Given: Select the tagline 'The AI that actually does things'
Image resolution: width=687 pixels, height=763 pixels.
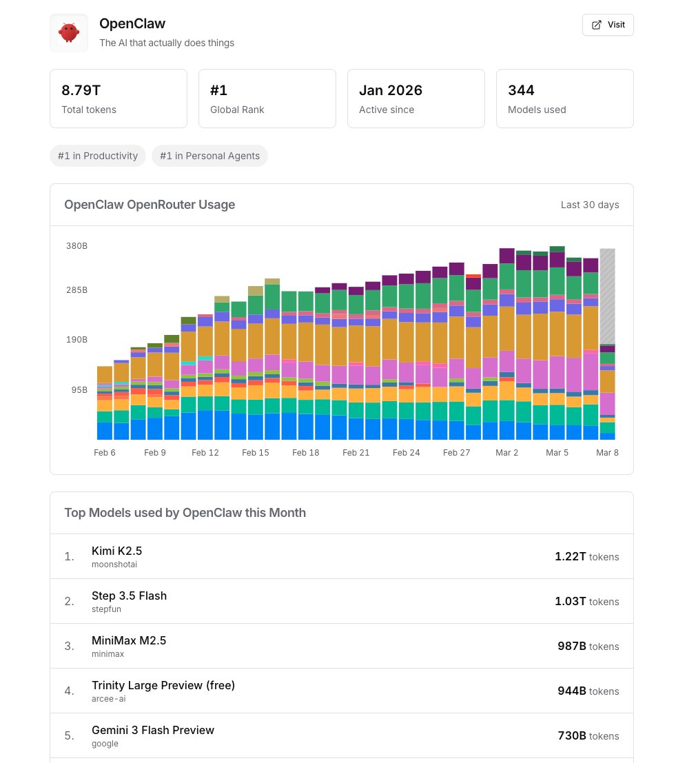Looking at the screenshot, I should [167, 43].
